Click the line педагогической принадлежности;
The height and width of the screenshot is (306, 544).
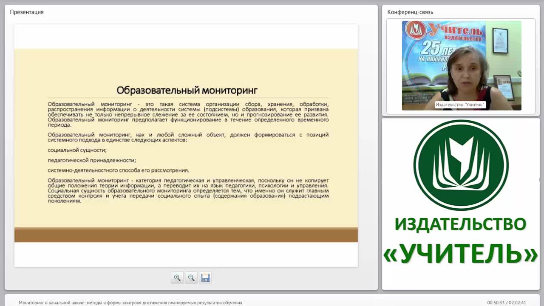92,160
